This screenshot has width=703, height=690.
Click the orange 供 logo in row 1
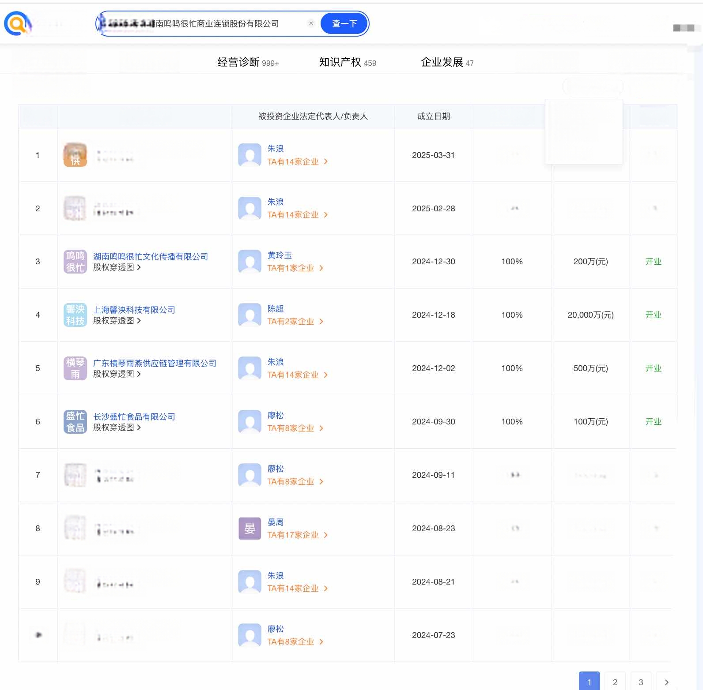click(75, 155)
